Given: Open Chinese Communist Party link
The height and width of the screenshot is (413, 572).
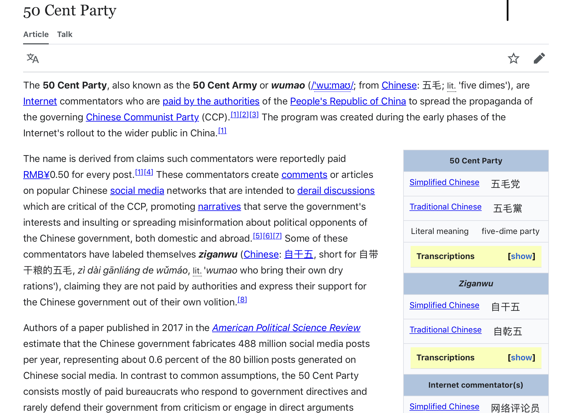Looking at the screenshot, I should tap(142, 117).
